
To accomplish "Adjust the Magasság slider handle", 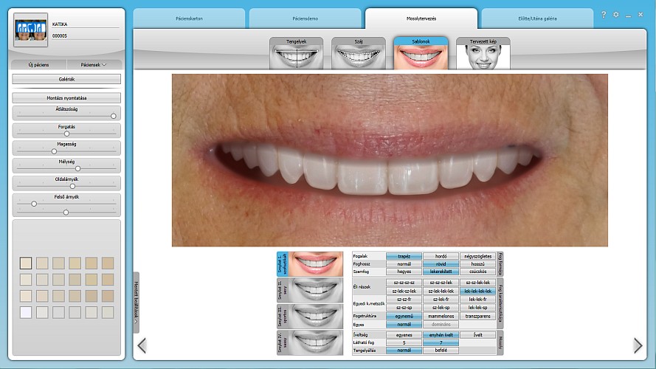I will [x=54, y=151].
